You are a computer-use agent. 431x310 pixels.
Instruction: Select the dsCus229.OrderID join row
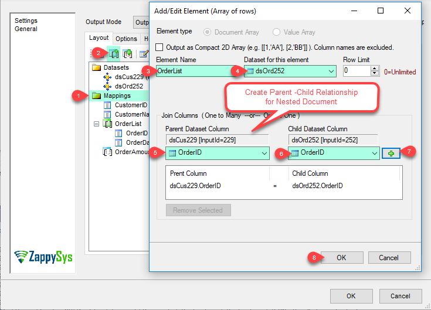[284, 186]
